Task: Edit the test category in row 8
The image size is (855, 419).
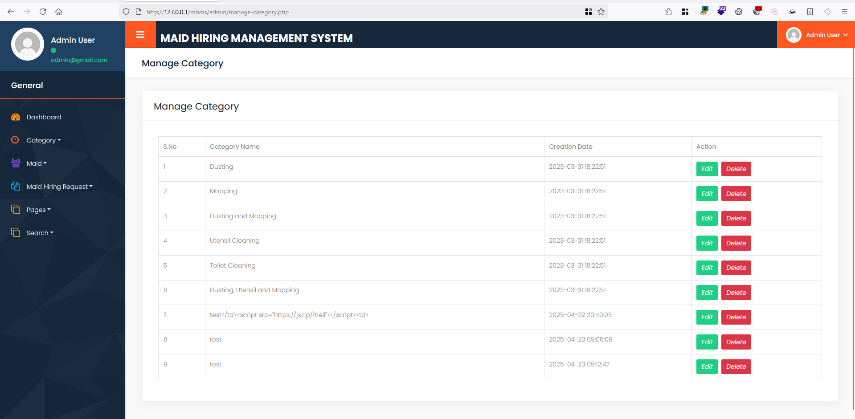Action: pyautogui.click(x=707, y=342)
